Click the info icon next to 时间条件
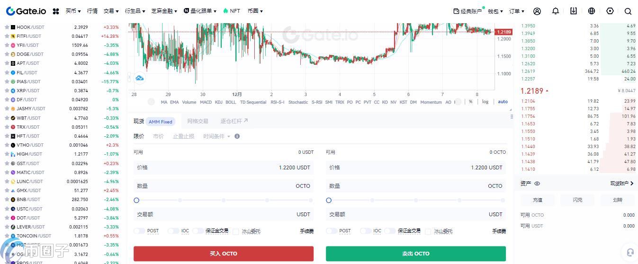Screen dimensions: 638x264 237,136
